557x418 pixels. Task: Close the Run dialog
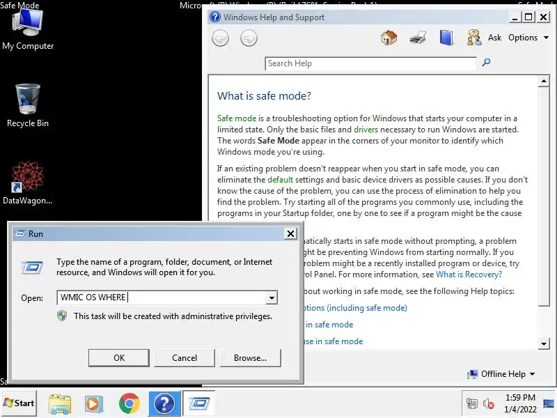(290, 233)
